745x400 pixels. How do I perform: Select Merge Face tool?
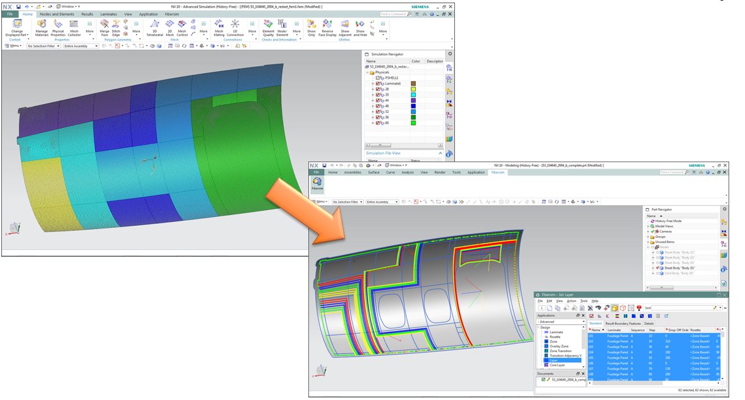104,27
